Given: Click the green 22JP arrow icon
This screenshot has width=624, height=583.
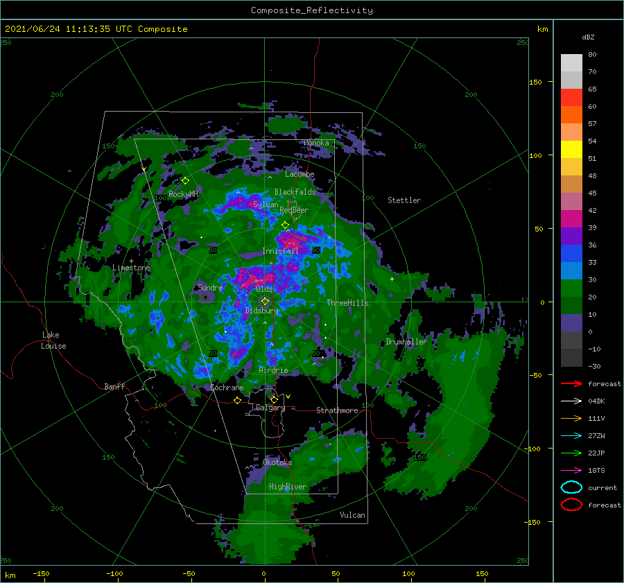Looking at the screenshot, I should (x=571, y=453).
